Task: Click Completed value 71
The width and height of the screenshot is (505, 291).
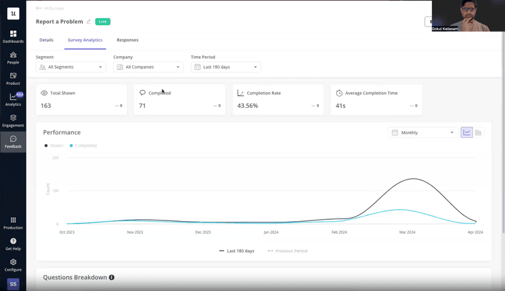Action: [x=143, y=106]
